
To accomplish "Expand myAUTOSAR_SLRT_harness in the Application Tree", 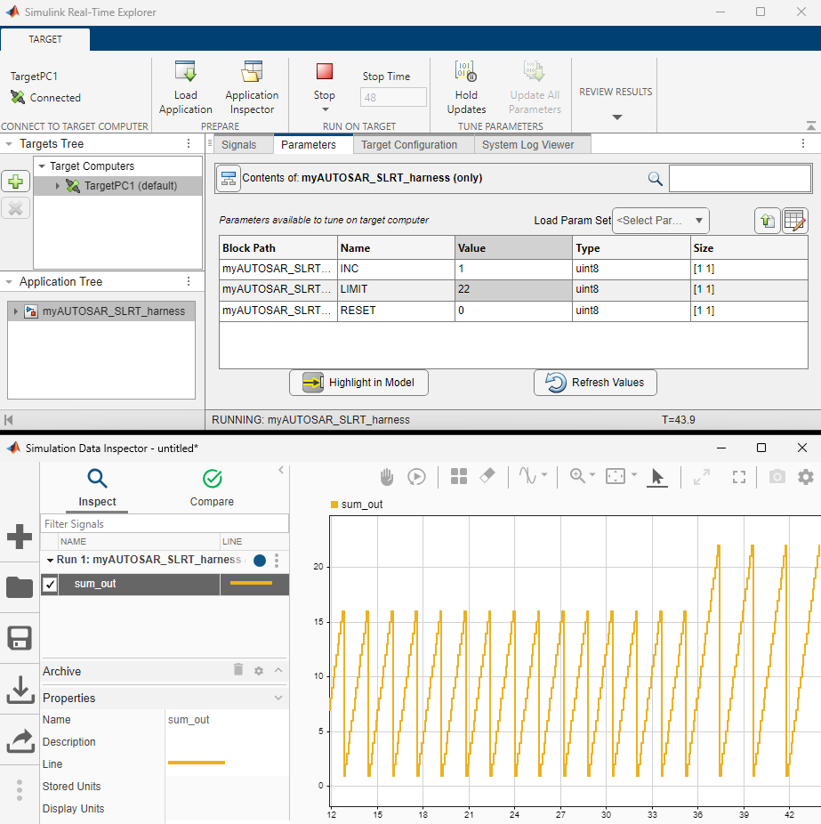I will [15, 311].
